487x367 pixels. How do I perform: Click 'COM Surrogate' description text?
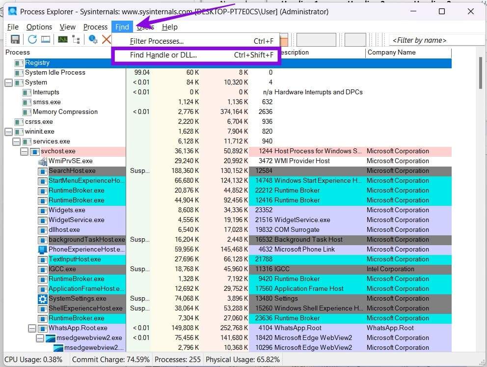(297, 230)
